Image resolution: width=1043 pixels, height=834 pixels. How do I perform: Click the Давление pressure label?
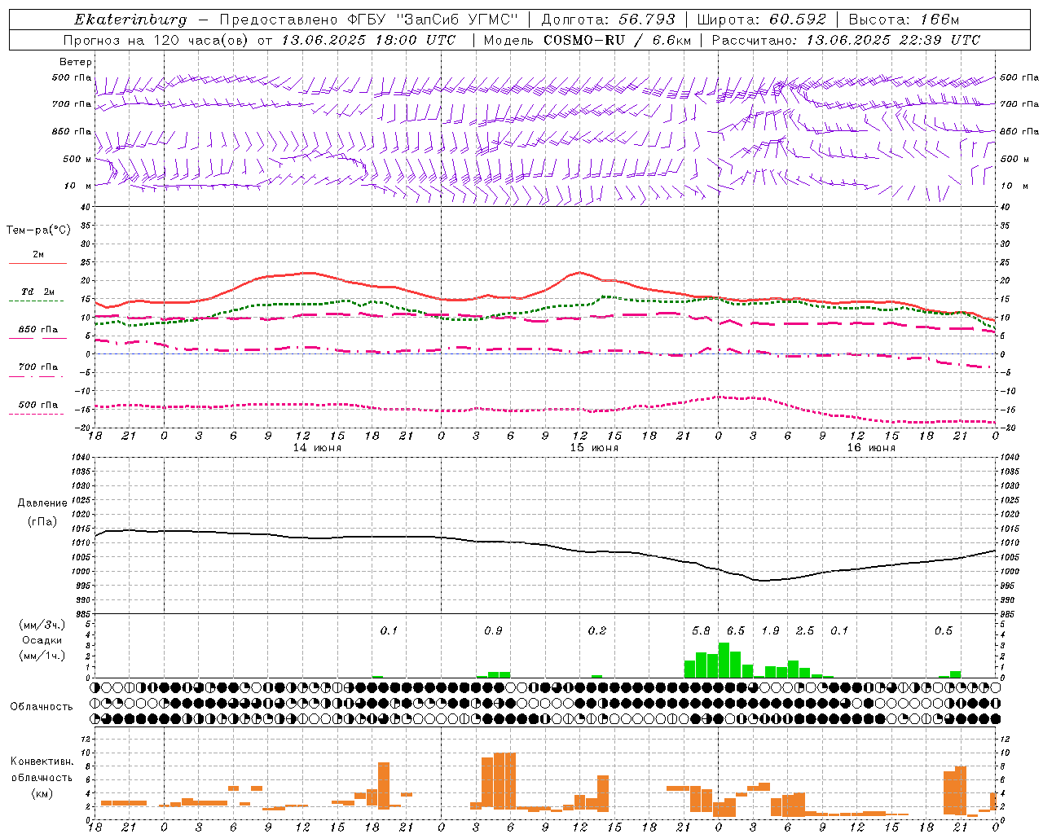42,503
